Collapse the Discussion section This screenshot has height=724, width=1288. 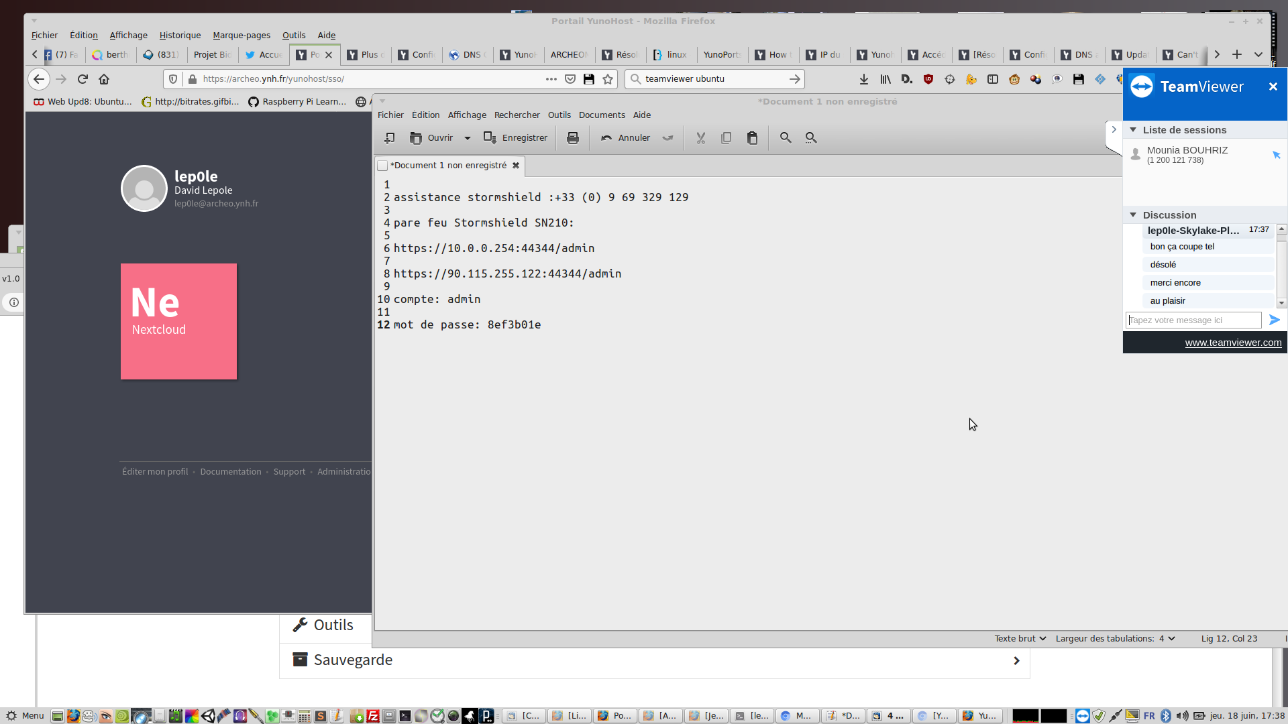pyautogui.click(x=1133, y=215)
